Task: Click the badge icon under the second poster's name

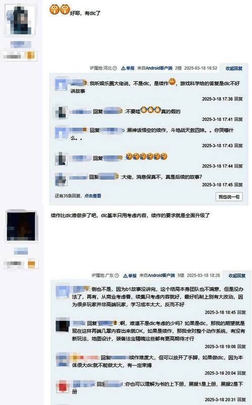Action: [31, 264]
